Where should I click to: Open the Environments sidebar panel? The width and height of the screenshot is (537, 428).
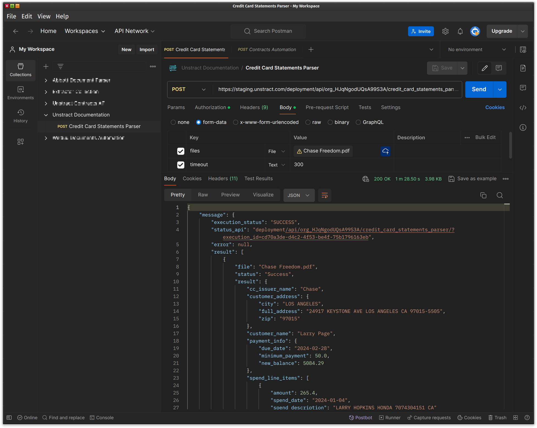[x=21, y=93]
